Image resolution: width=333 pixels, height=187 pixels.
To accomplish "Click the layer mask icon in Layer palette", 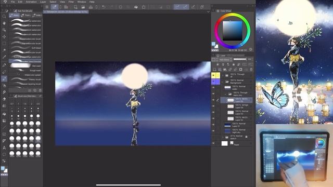I will (x=240, y=69).
